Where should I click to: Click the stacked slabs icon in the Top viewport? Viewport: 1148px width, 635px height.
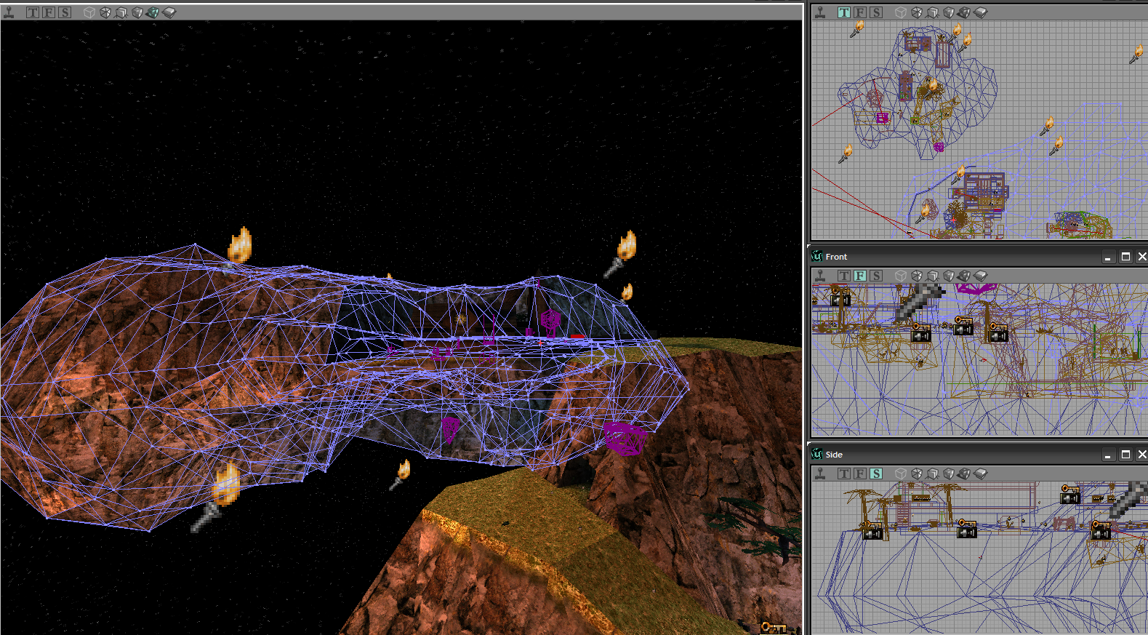point(981,12)
